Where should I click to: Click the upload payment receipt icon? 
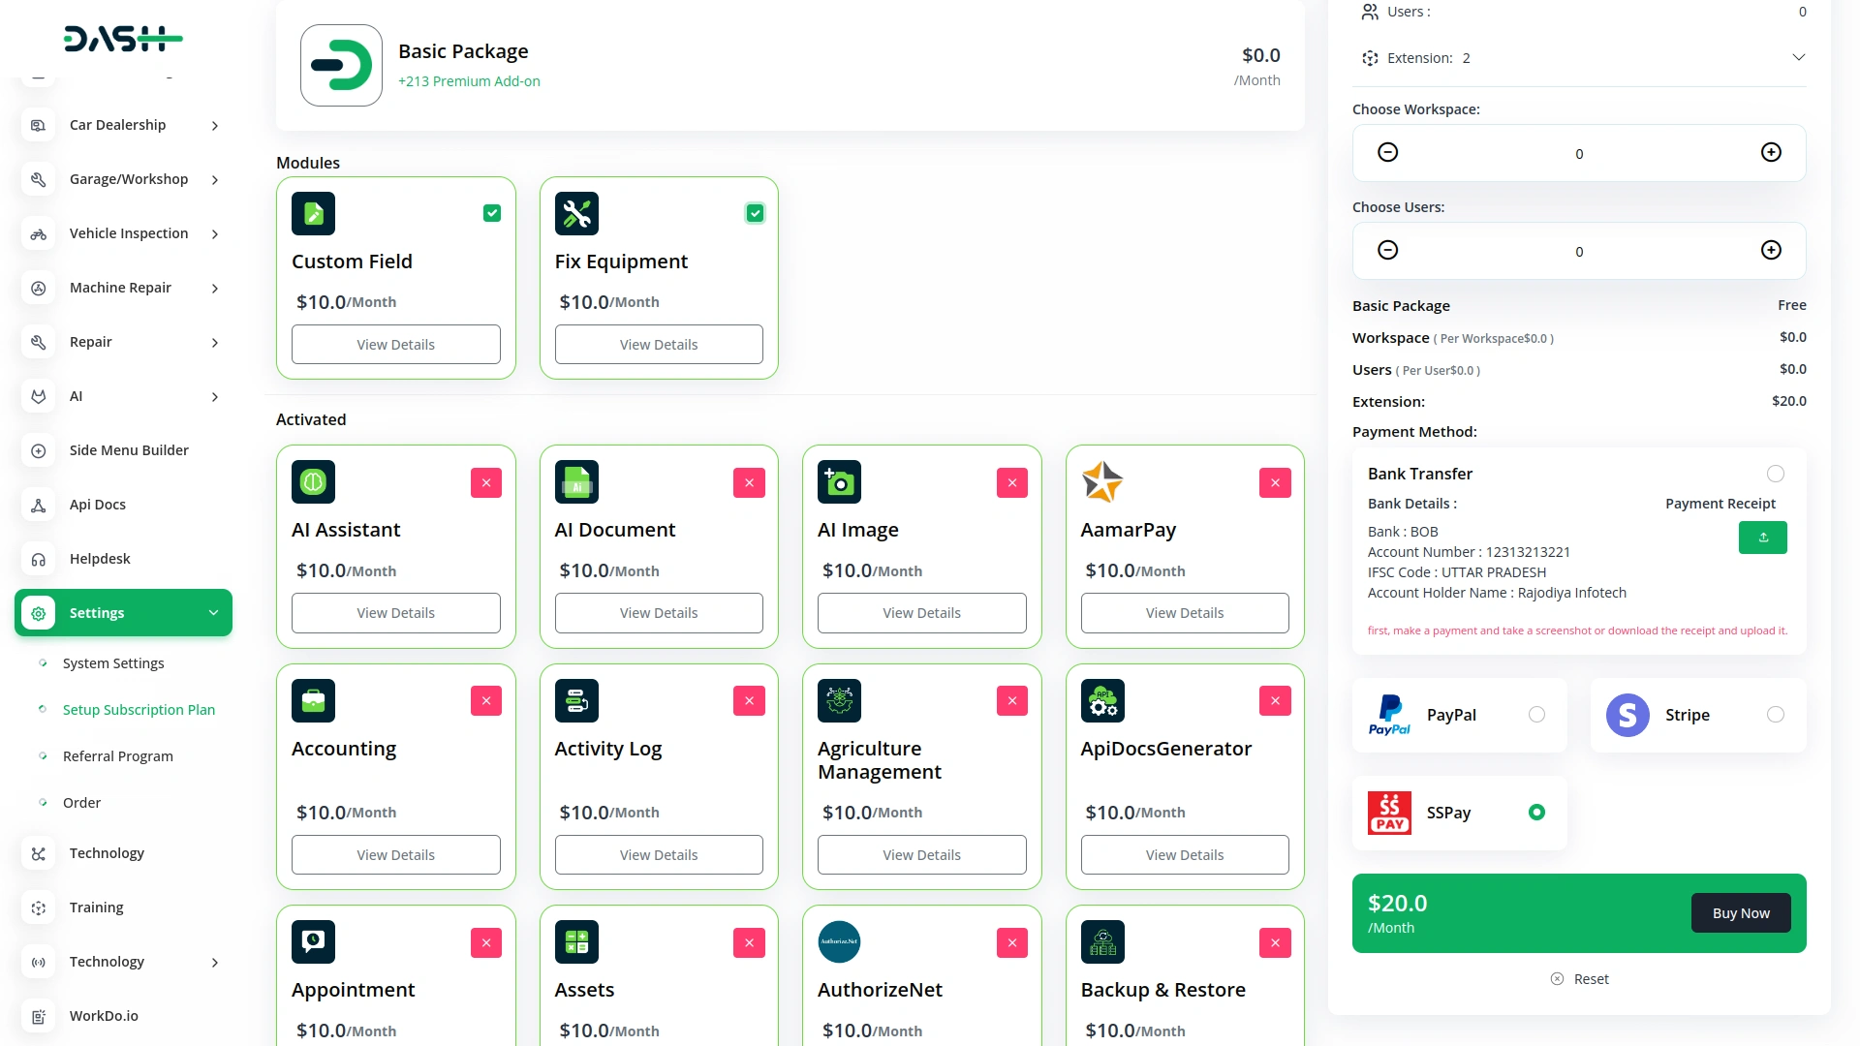[x=1762, y=538]
